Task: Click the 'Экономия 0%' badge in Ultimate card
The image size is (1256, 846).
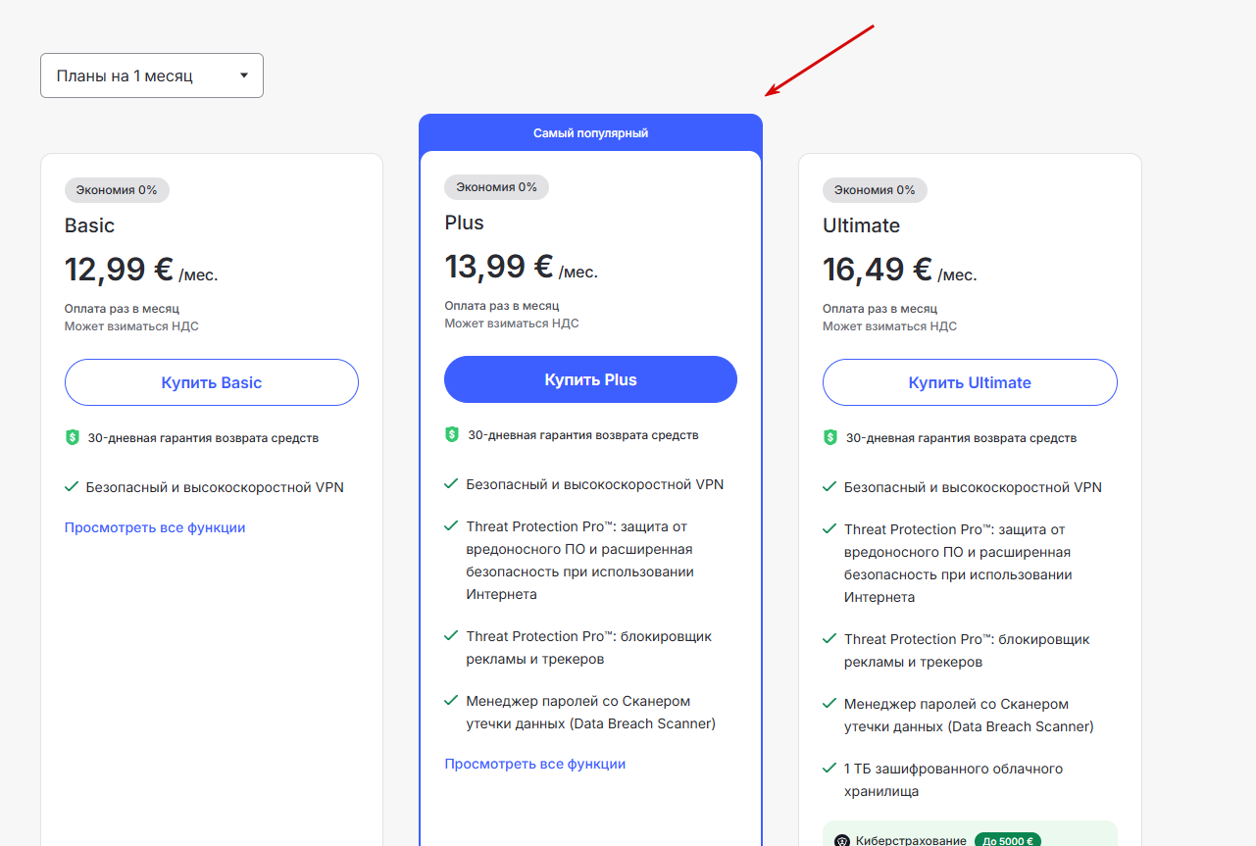Action: pyautogui.click(x=875, y=190)
